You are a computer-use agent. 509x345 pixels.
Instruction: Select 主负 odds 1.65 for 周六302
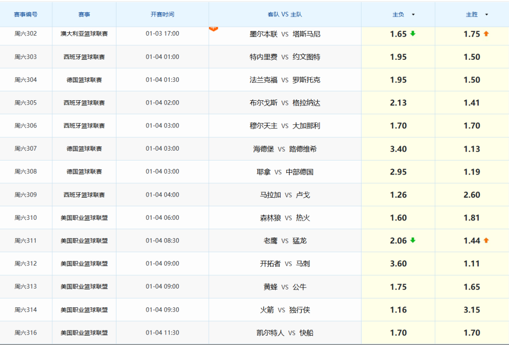pos(398,34)
